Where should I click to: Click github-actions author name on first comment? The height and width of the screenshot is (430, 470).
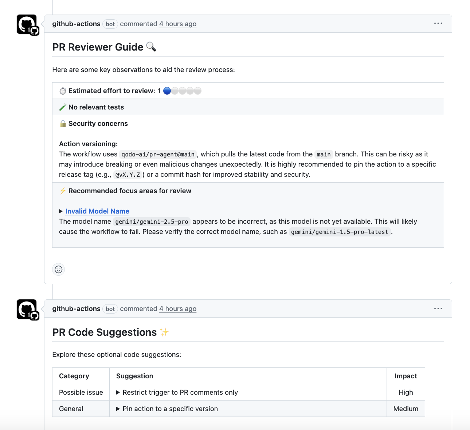(x=76, y=24)
